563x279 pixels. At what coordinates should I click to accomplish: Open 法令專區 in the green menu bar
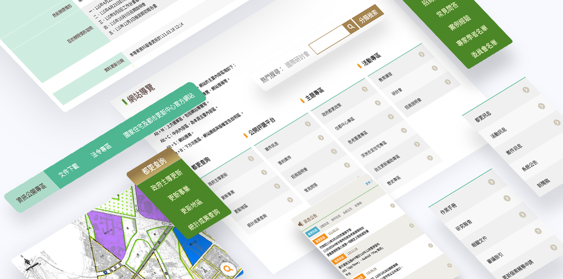point(101,150)
